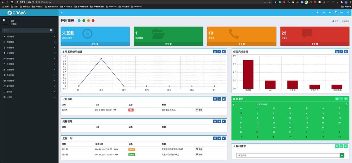Close the 任务完成排行 panel

(x=346, y=52)
